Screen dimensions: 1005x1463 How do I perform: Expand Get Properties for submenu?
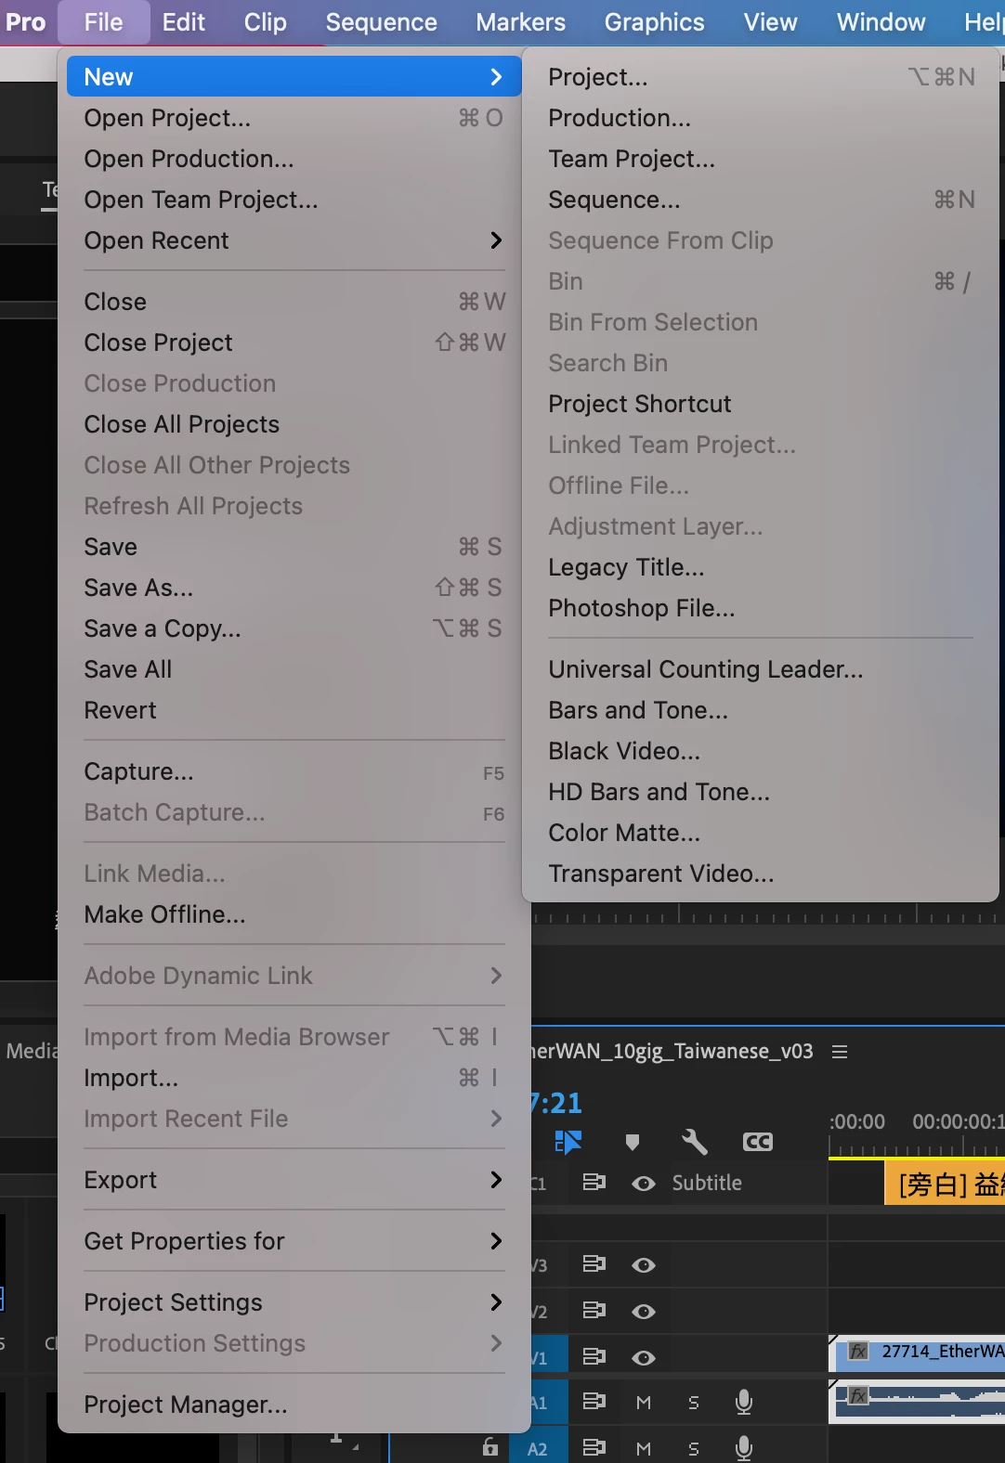pyautogui.click(x=294, y=1241)
